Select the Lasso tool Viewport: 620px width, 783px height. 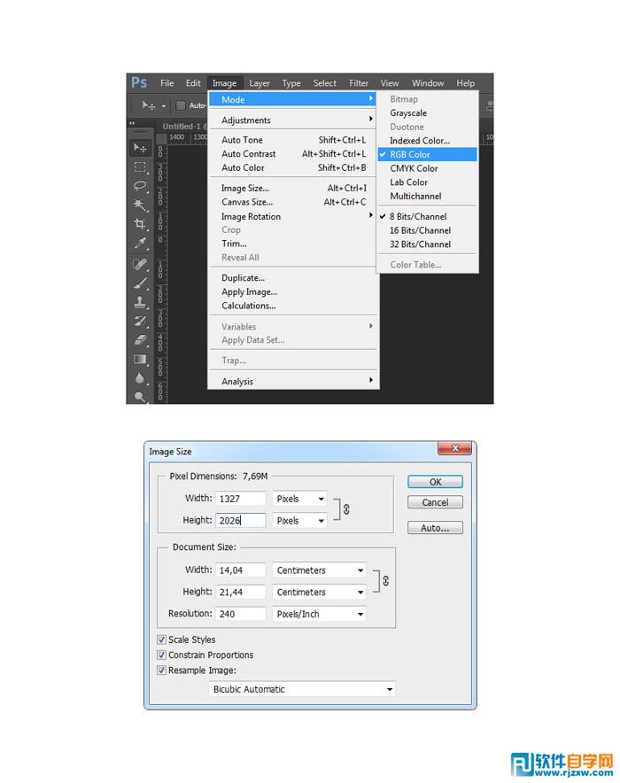(x=140, y=186)
